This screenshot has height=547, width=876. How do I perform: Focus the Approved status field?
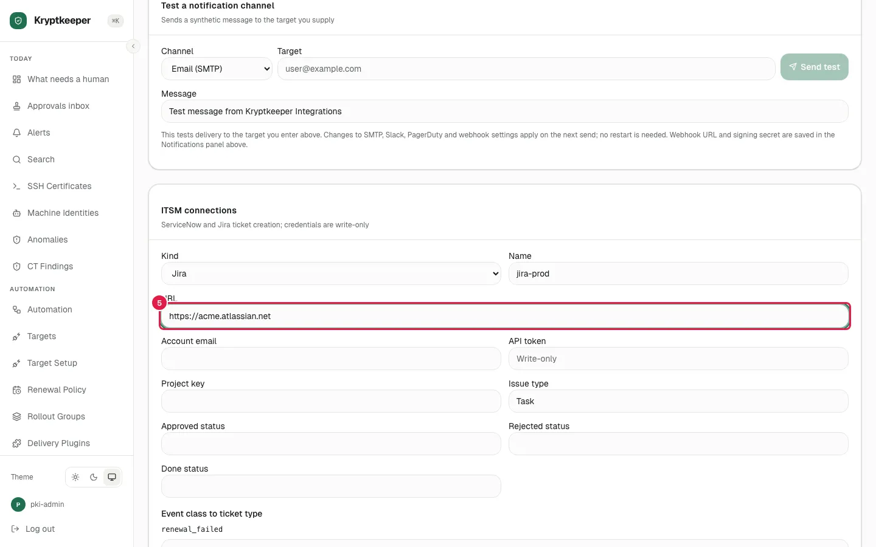(x=331, y=444)
